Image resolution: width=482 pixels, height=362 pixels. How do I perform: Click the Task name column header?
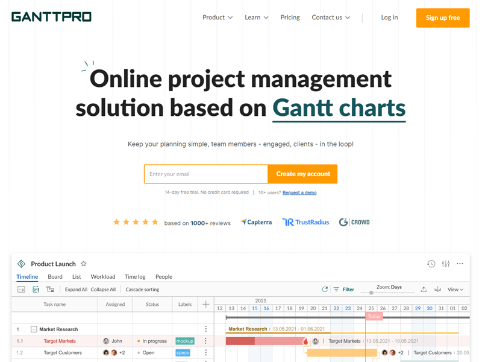(x=54, y=305)
